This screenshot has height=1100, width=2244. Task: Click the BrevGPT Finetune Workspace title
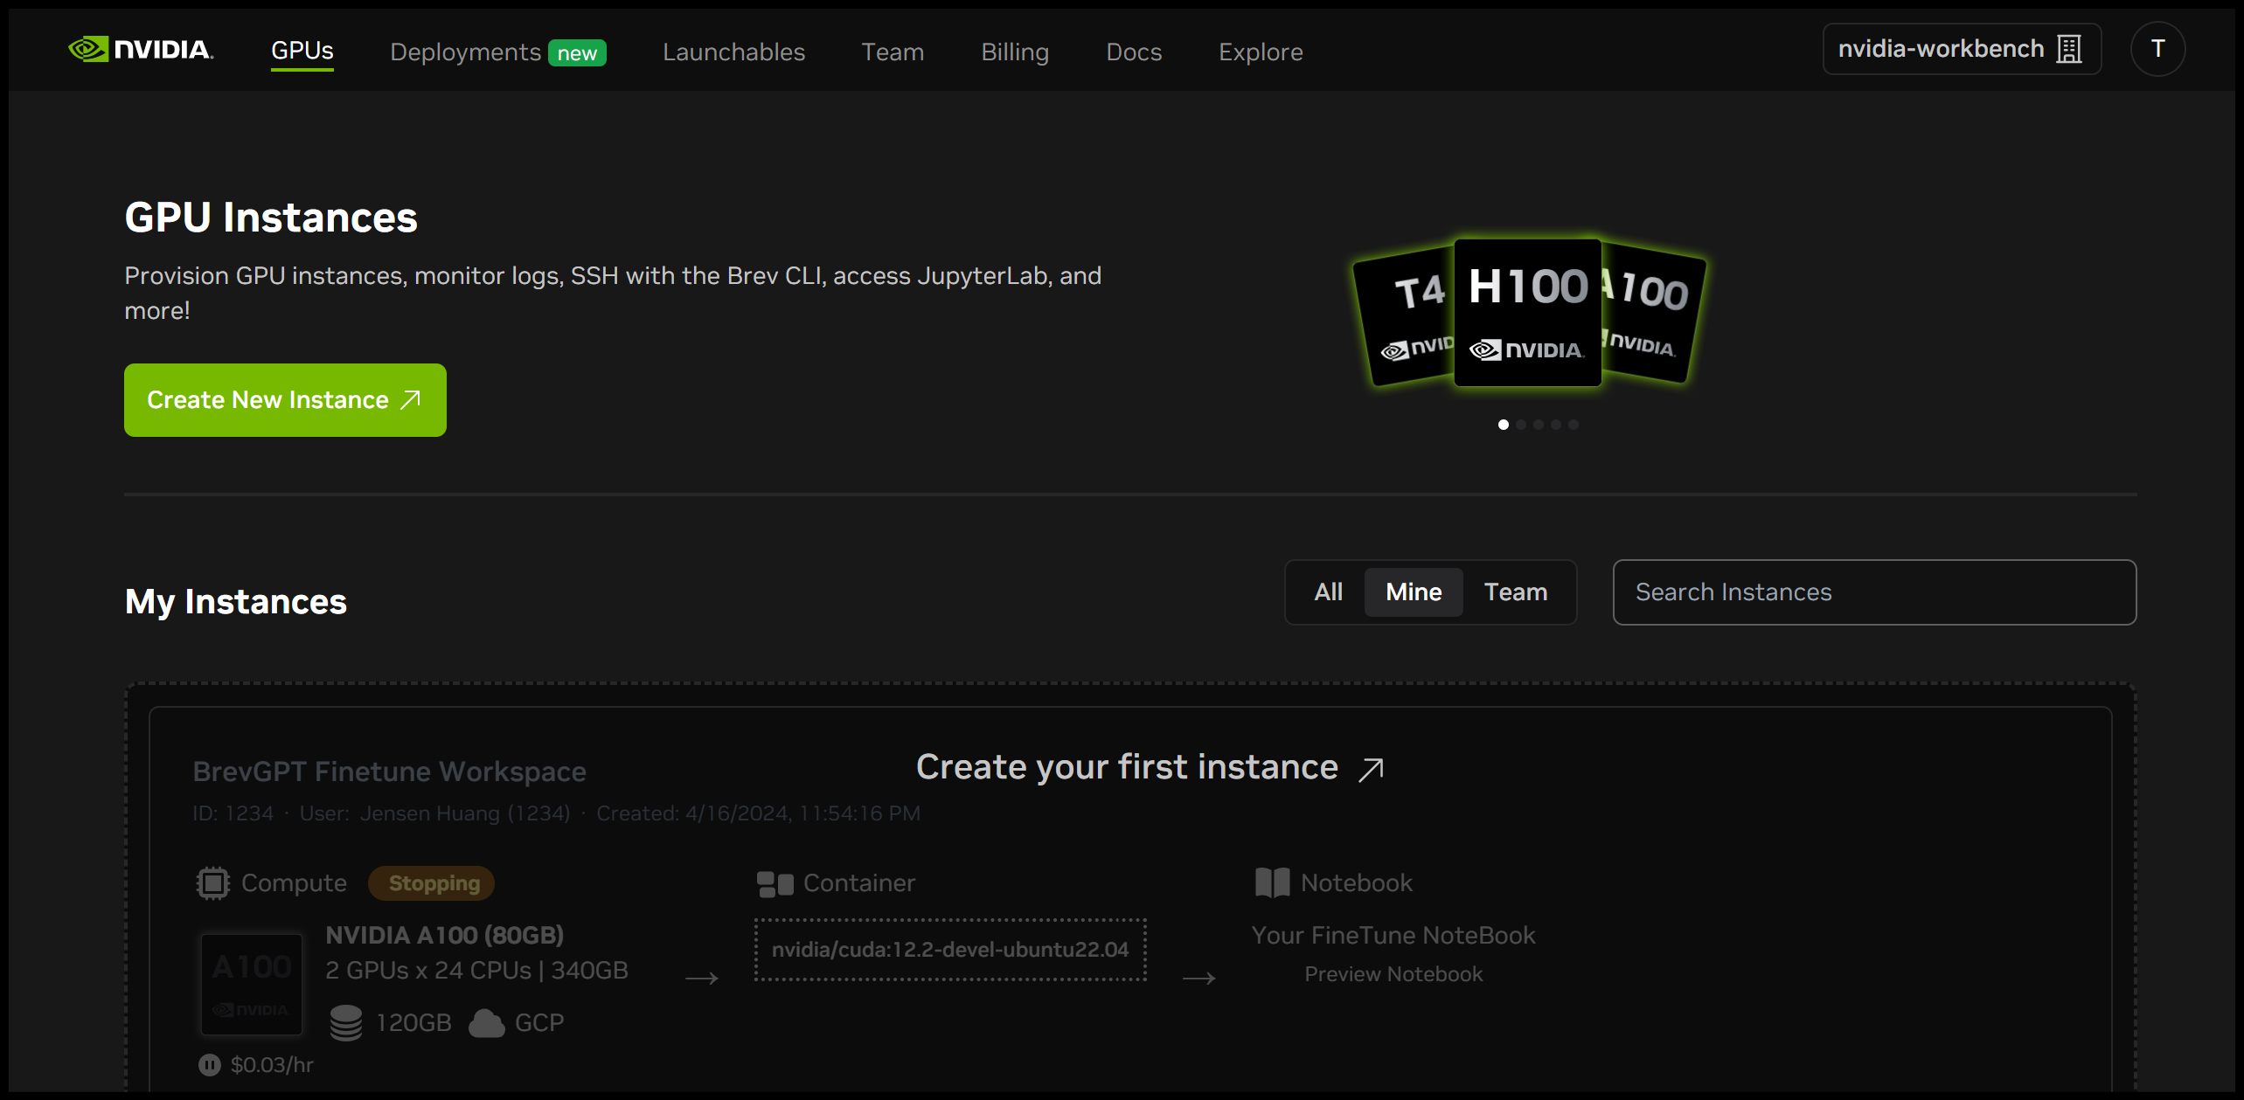(x=389, y=771)
